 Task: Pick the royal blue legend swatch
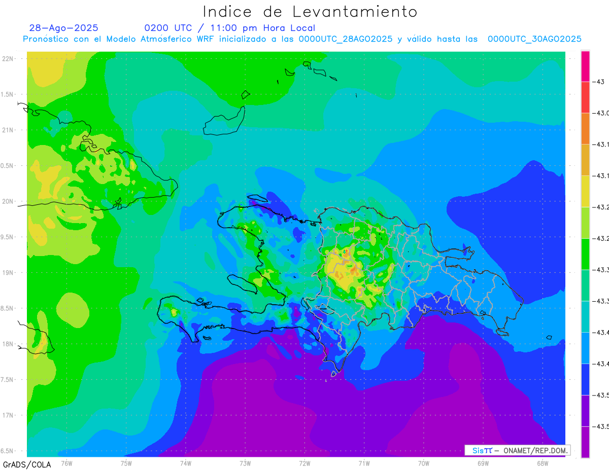585,380
